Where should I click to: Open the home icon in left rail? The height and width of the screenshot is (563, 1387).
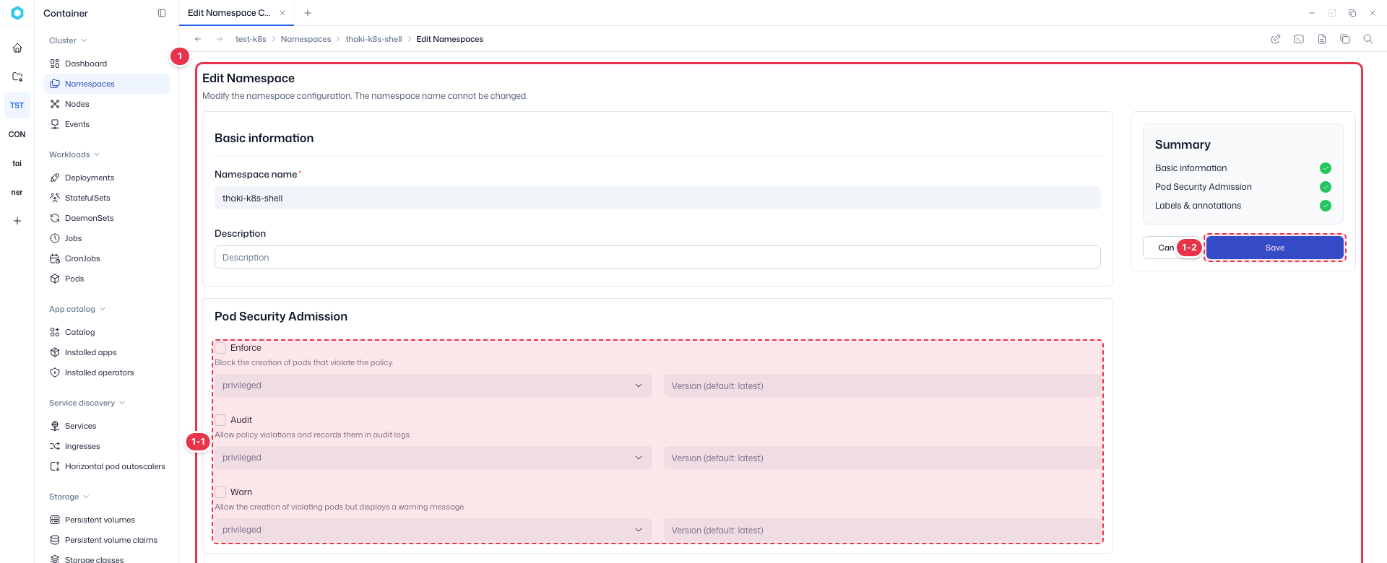tap(17, 48)
